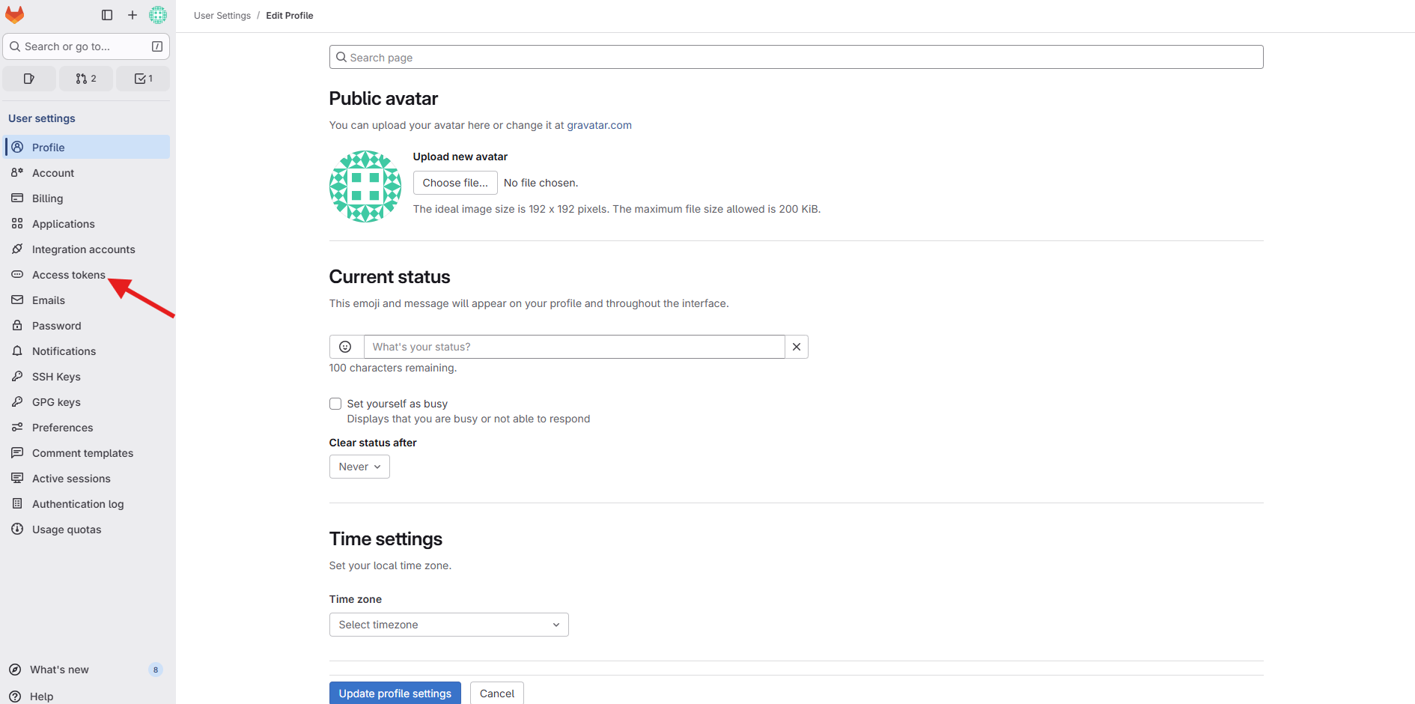Image resolution: width=1415 pixels, height=704 pixels.
Task: Open the GitLab home via logo
Action: (x=14, y=14)
